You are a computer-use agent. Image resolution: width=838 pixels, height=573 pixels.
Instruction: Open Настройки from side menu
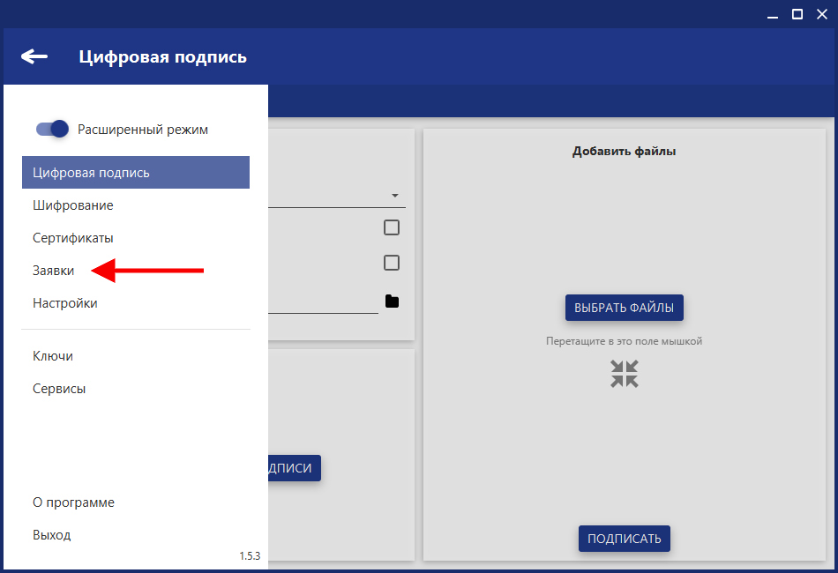[65, 303]
